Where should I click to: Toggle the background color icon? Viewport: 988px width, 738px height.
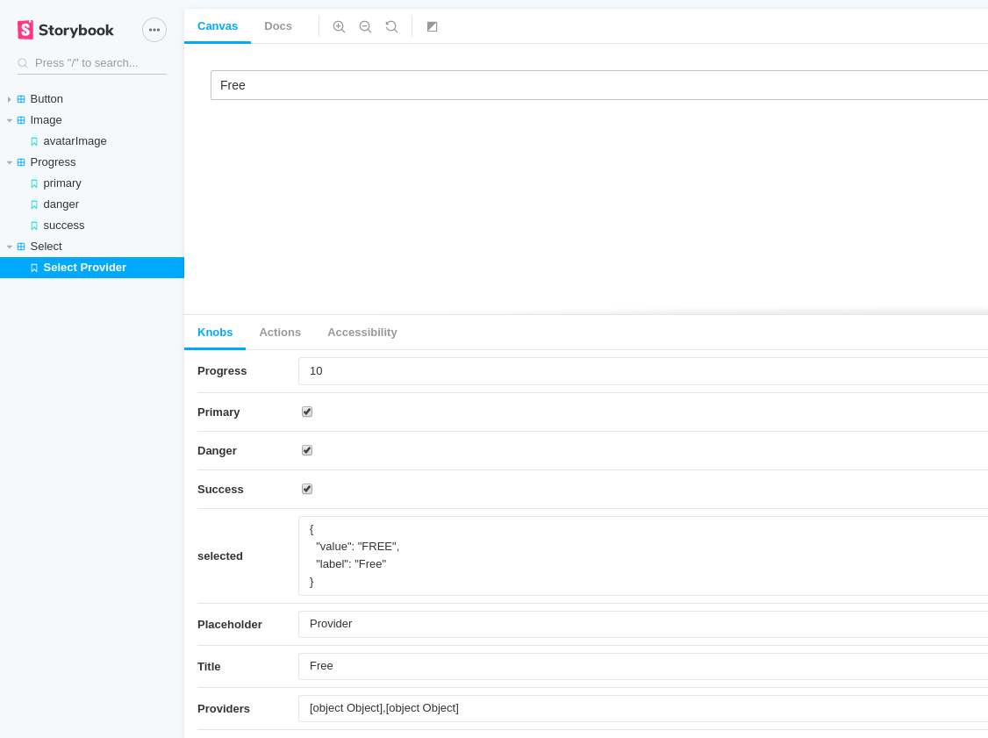[432, 26]
